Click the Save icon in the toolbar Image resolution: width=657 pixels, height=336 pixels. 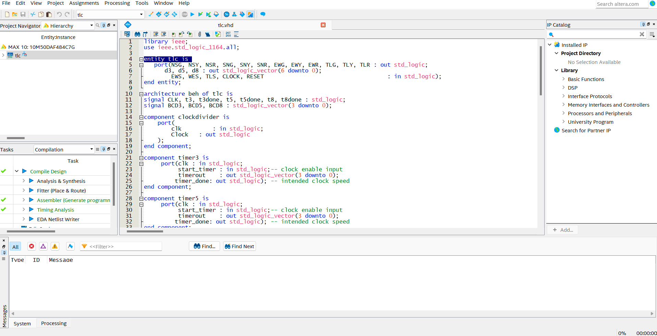point(23,14)
